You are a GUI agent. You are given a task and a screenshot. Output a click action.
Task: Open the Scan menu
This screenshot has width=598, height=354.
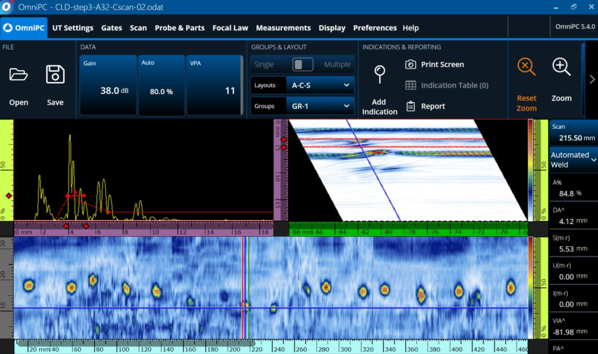coord(138,28)
